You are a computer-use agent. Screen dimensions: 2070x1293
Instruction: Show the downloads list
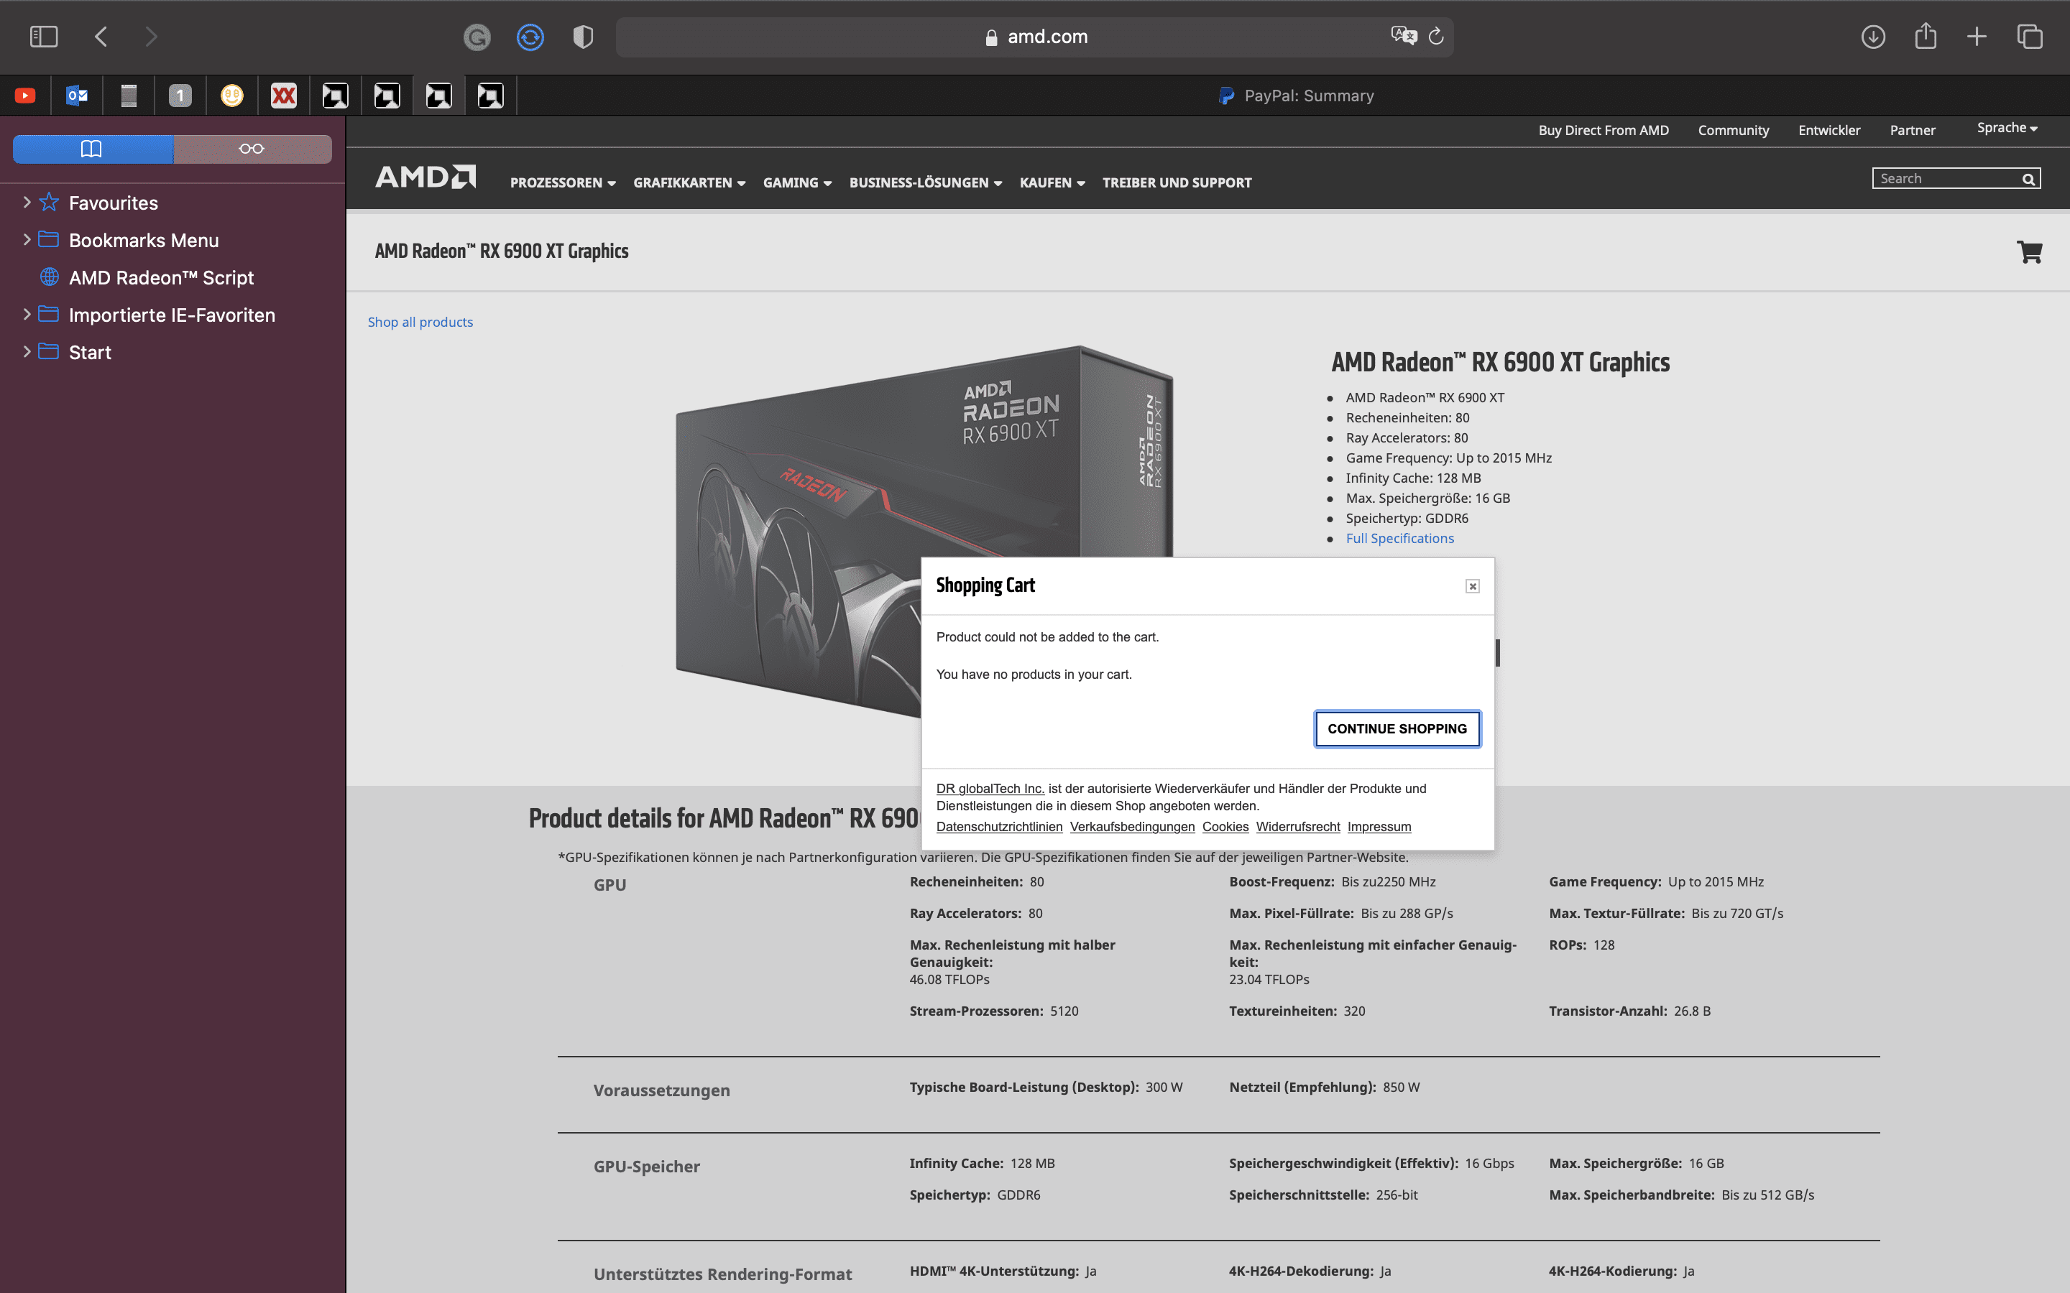[1873, 37]
